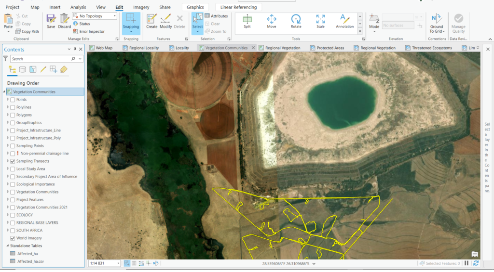Open the map scale dropdown

click(x=118, y=263)
